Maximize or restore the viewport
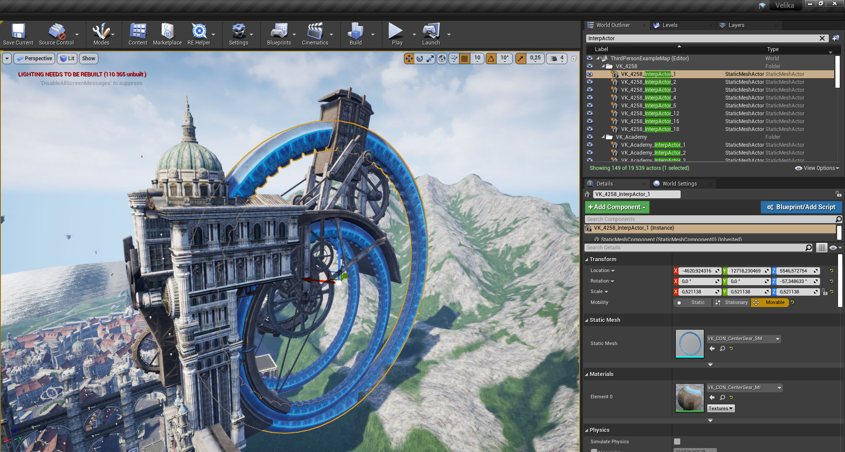Viewport: 845px width, 452px height. tap(574, 59)
